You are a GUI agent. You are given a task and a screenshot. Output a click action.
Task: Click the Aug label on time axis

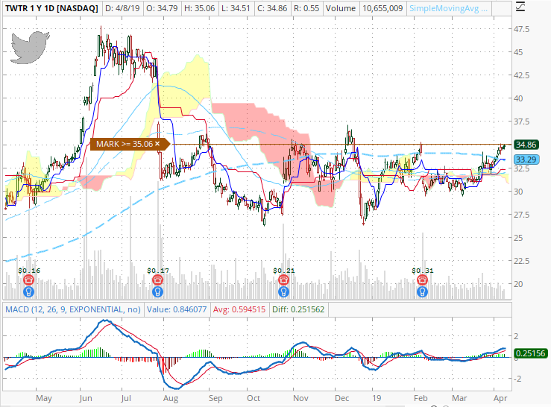click(x=171, y=398)
